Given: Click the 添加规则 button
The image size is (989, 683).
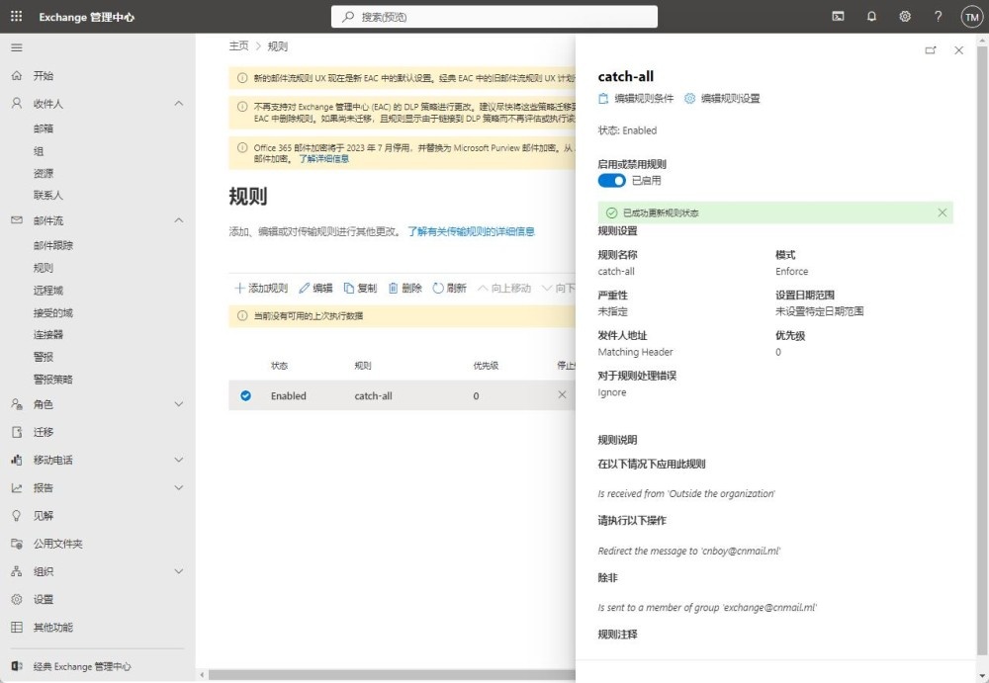Looking at the screenshot, I should click(x=261, y=289).
